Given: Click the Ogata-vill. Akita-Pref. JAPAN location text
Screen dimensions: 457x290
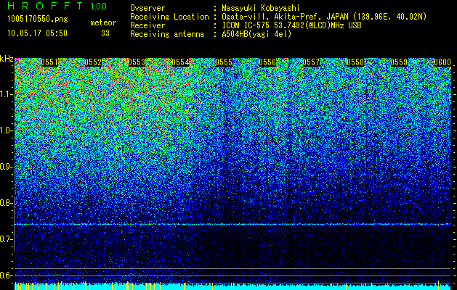Looking at the screenshot, I should point(324,17).
